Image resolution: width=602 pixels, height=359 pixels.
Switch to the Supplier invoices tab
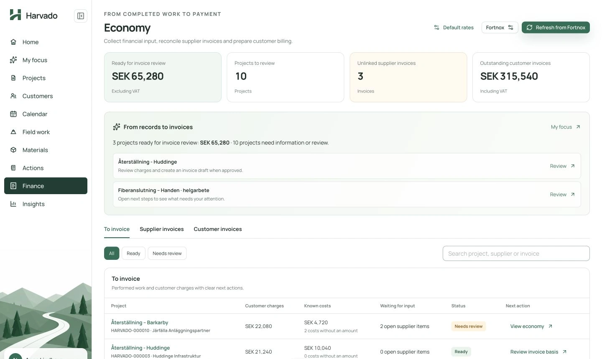click(162, 229)
